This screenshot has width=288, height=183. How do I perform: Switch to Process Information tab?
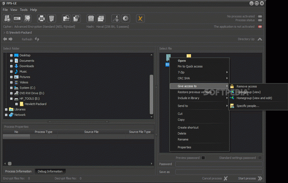point(18,172)
